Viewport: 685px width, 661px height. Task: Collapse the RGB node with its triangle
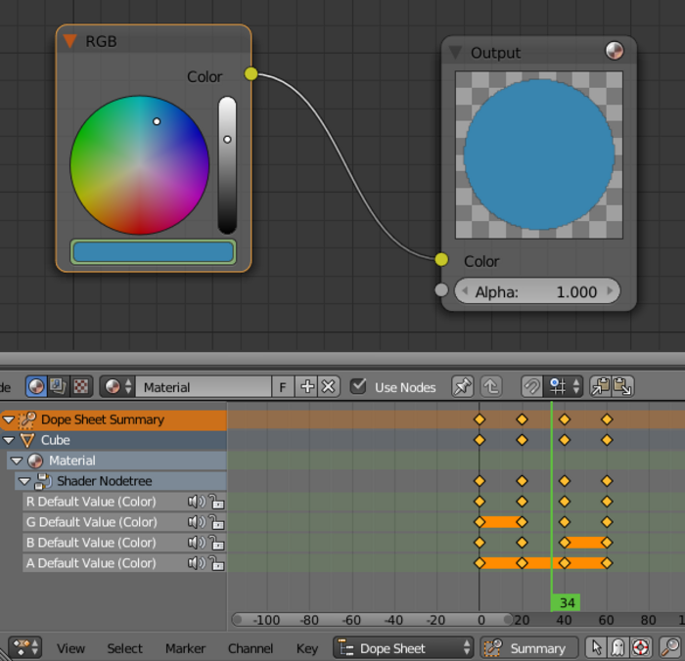point(70,41)
